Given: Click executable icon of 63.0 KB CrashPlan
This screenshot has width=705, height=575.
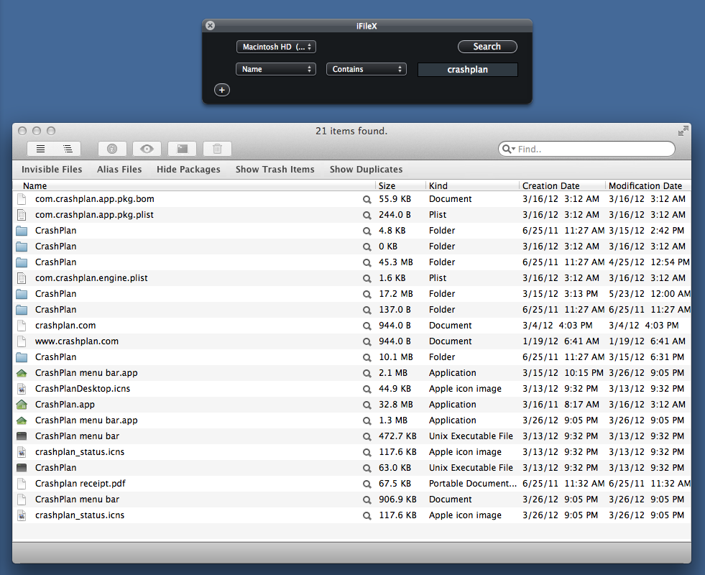Looking at the screenshot, I should [x=22, y=468].
